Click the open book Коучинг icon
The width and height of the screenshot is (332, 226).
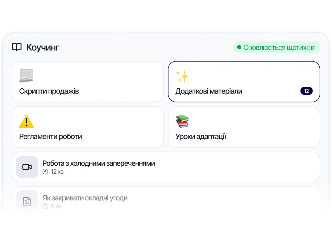click(x=17, y=47)
